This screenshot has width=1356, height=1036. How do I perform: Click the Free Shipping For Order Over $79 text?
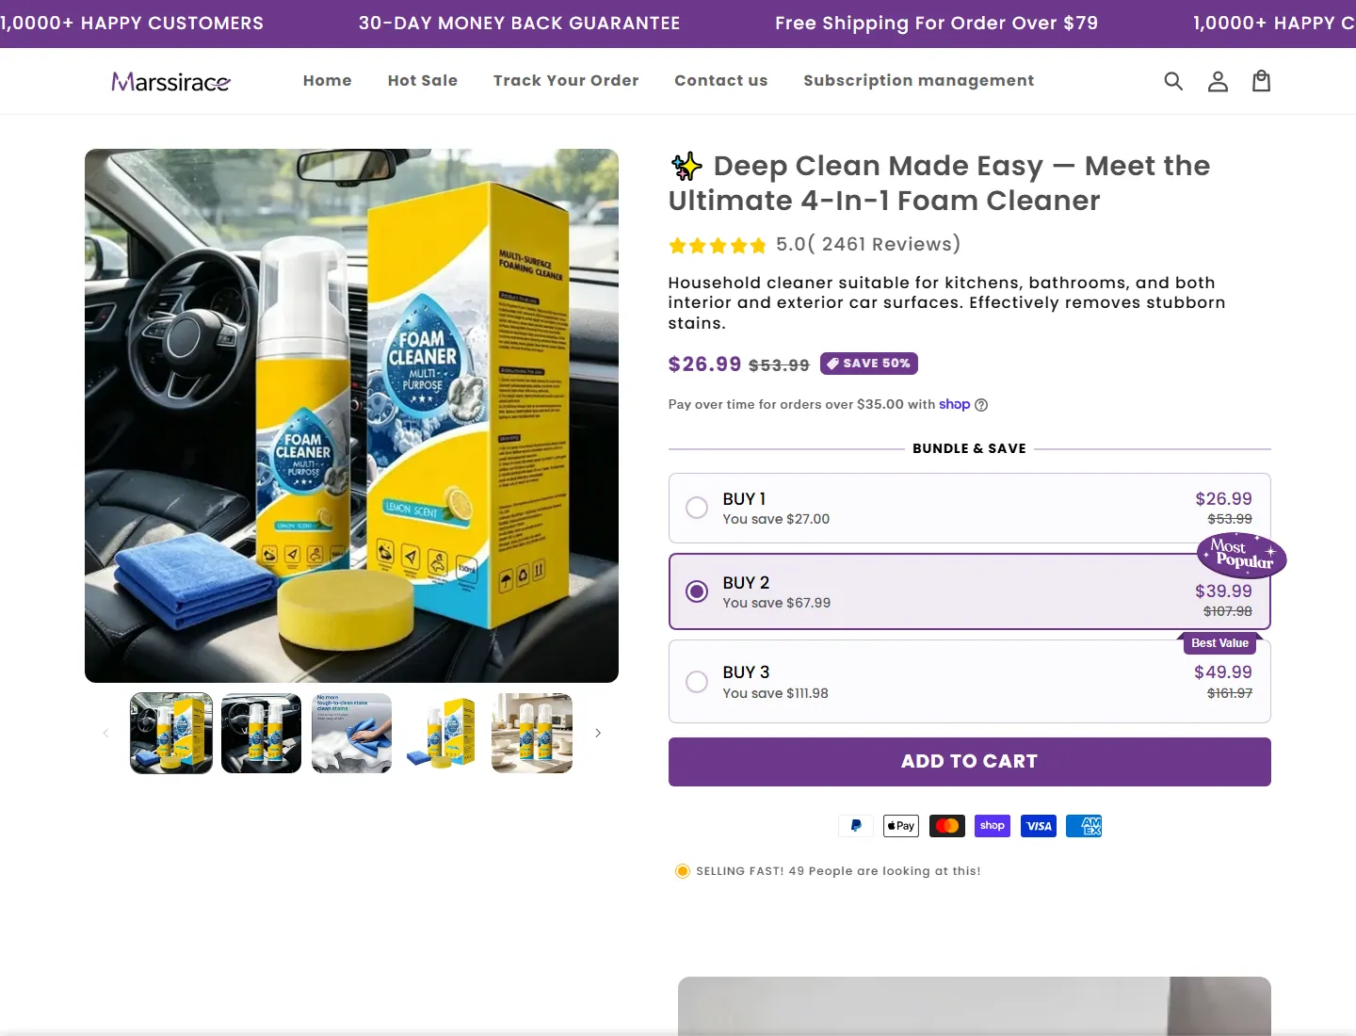pos(937,24)
